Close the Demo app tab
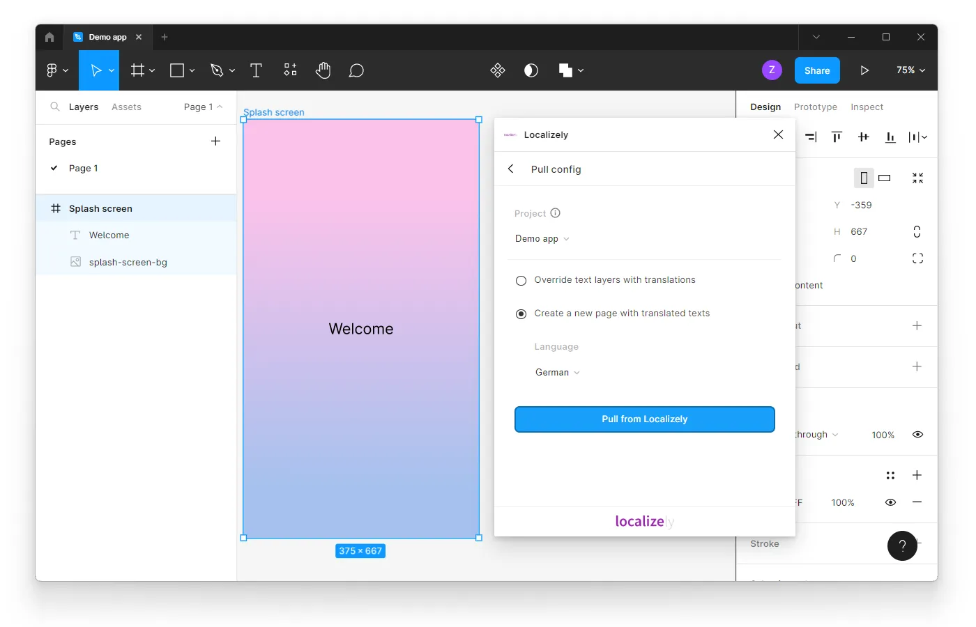Image resolution: width=976 pixels, height=627 pixels. click(139, 37)
